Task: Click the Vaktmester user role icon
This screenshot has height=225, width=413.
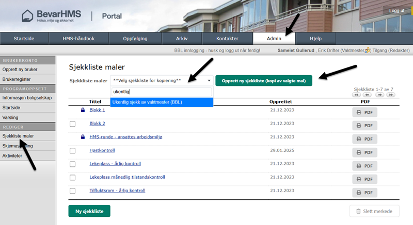Action: [x=368, y=50]
